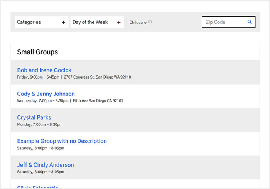Screen dimensions: 270x189
Task: Click the Friday 6:00pm – 6:45pm meeting time
Action: (x=38, y=77)
